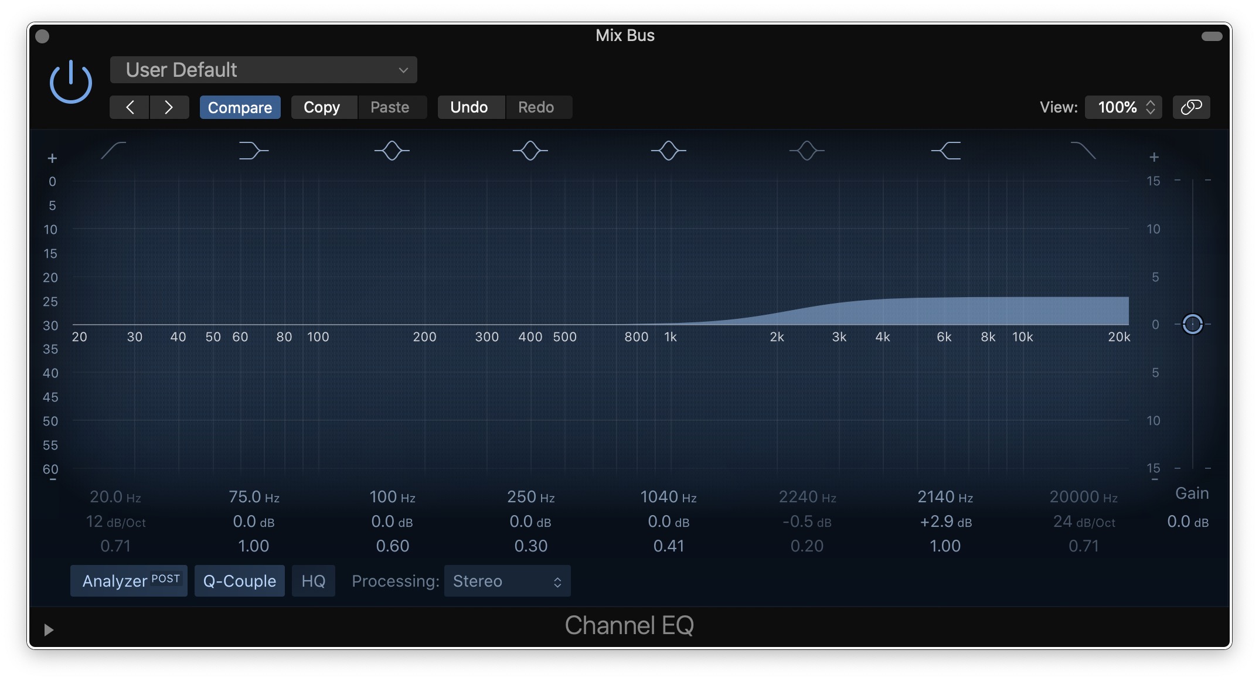Screen dimensions: 1259x681
Task: Expand the disclosure triangle at bottom left
Action: [x=49, y=630]
